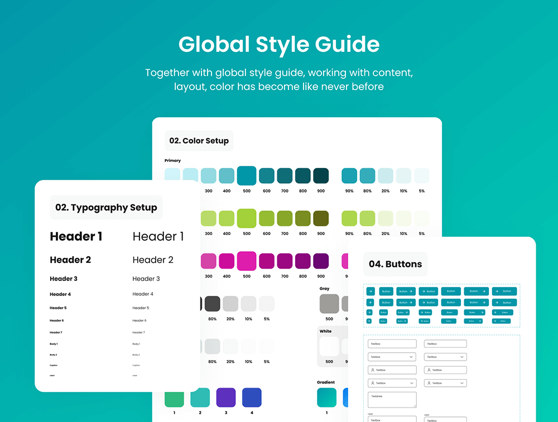Viewport: 558px width, 422px height.
Task: Select the "02. Color Setup" heading
Action: point(199,141)
